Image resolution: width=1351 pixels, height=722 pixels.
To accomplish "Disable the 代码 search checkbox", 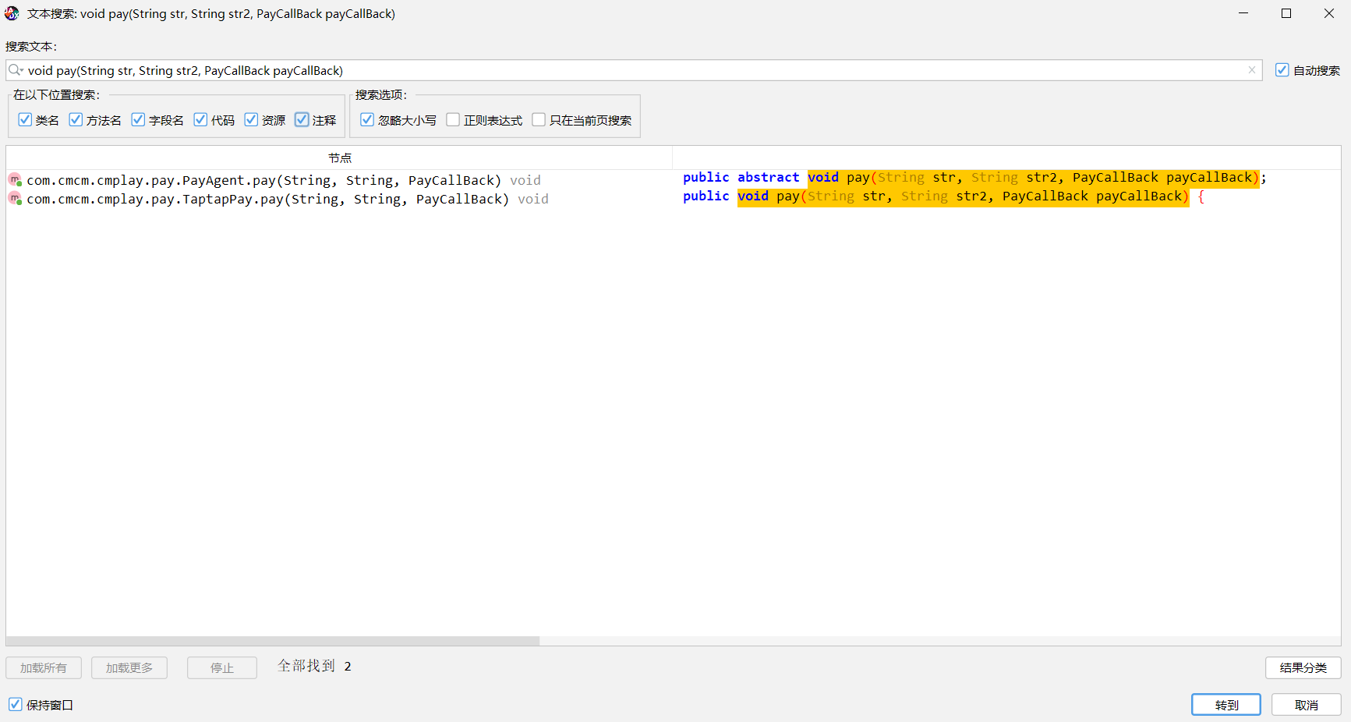I will click(x=200, y=120).
